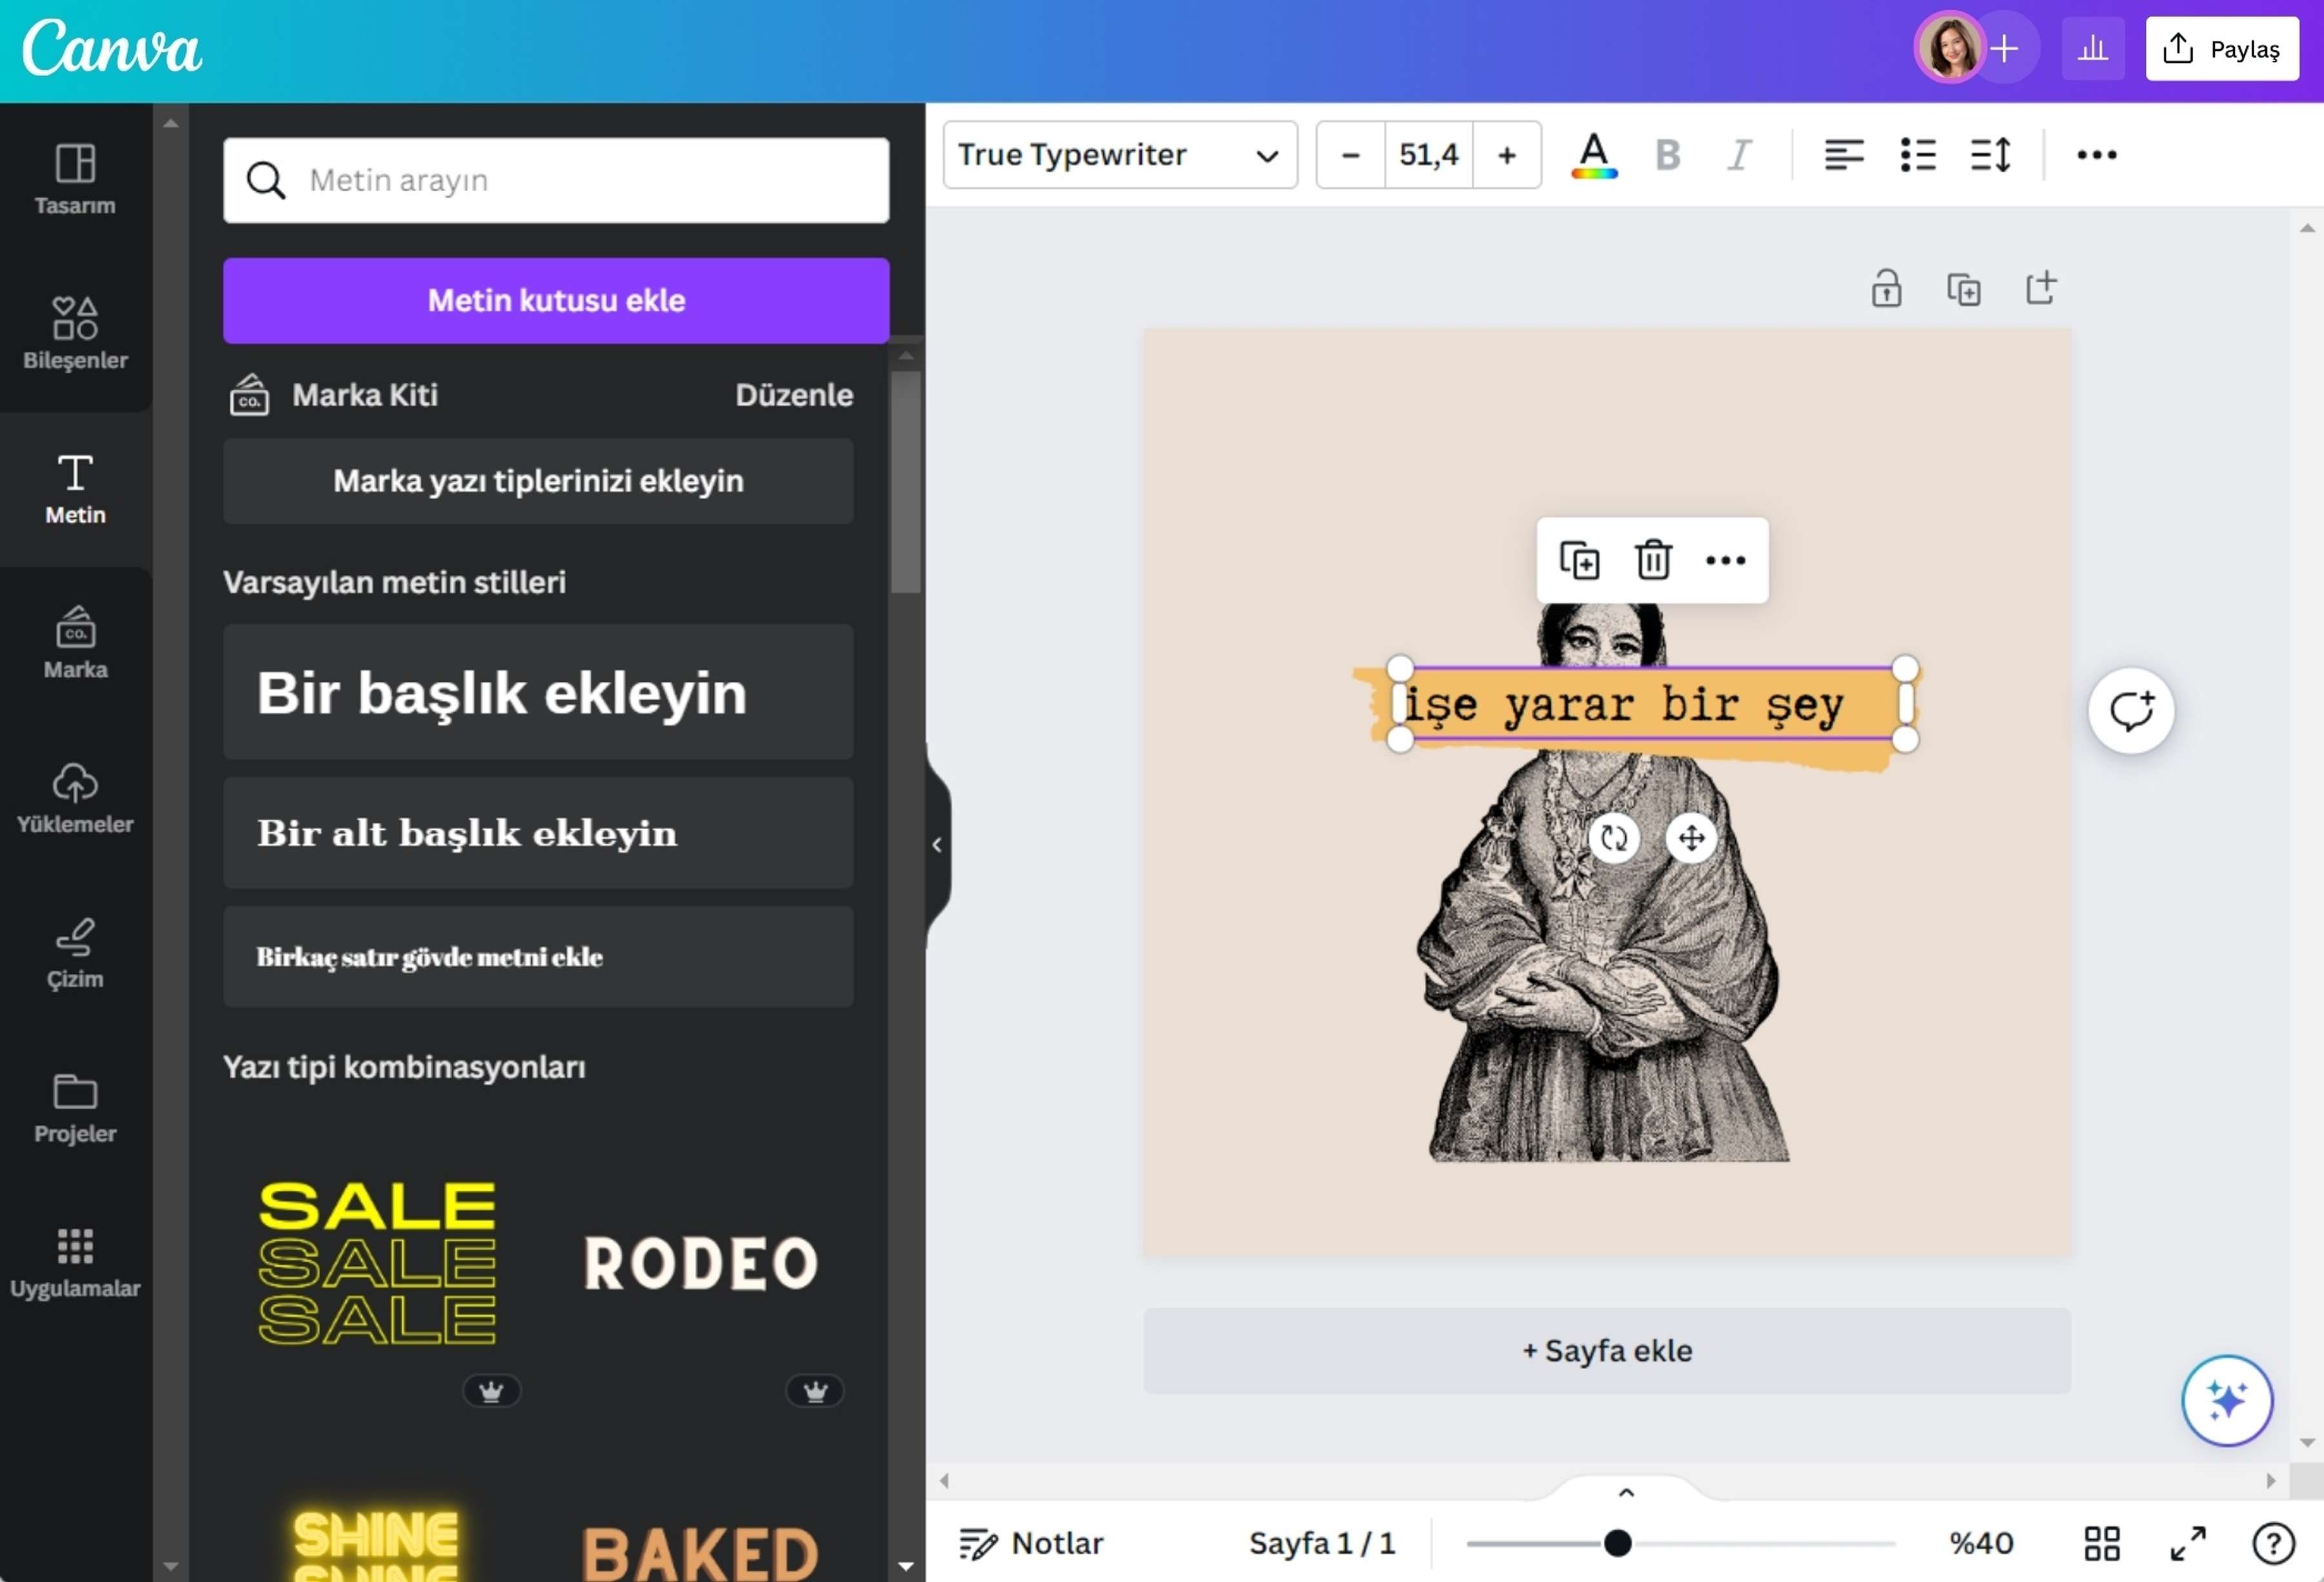Click the zoom slider handle
The width and height of the screenshot is (2324, 1582).
coord(1617,1543)
